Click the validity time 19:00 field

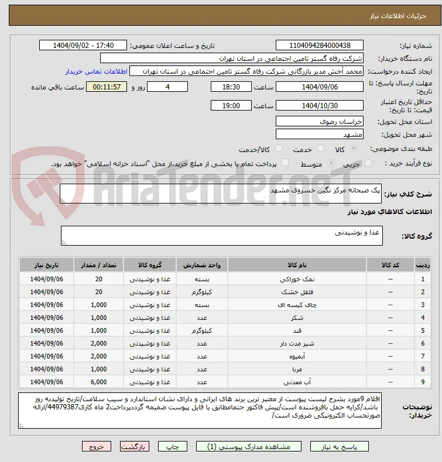pyautogui.click(x=231, y=105)
